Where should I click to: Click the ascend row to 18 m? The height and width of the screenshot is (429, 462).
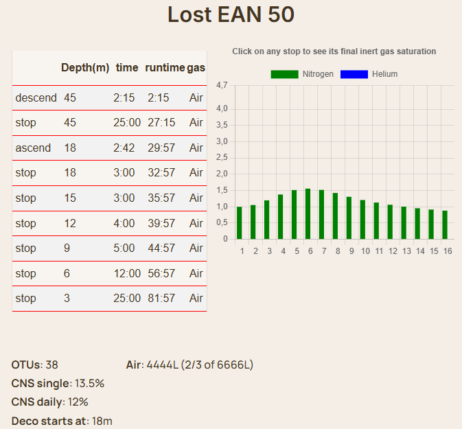point(109,148)
